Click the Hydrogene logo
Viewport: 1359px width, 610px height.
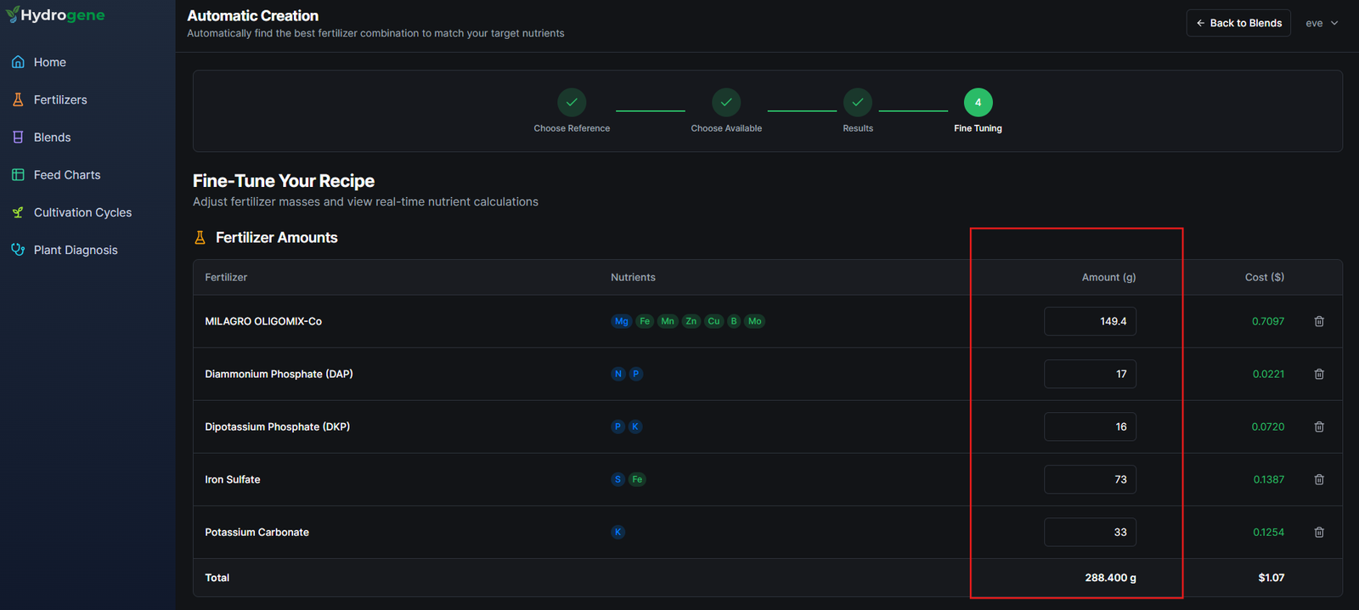pyautogui.click(x=55, y=15)
